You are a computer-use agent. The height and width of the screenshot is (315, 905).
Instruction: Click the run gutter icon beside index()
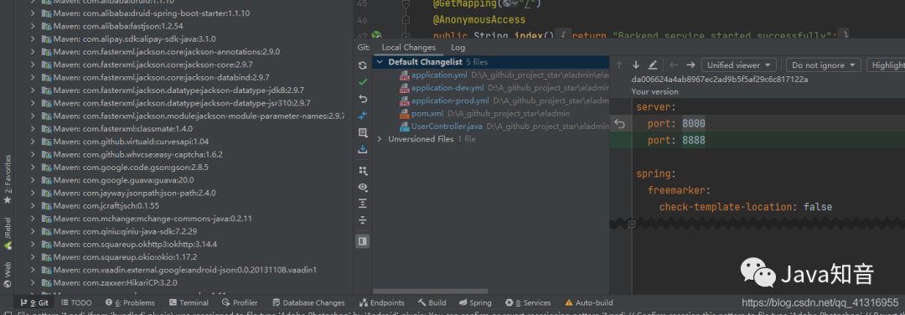point(376,36)
